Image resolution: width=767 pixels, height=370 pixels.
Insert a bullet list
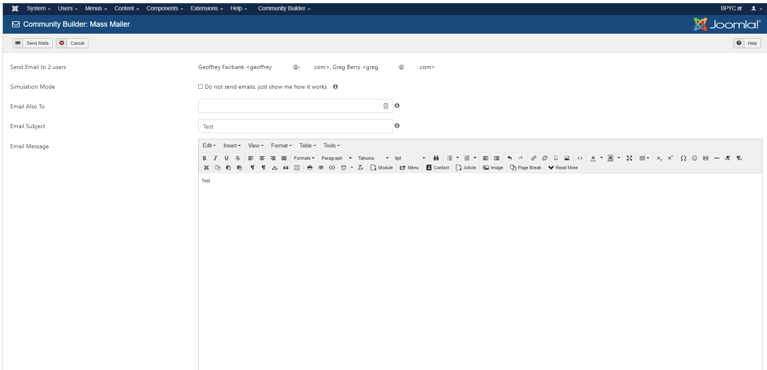tap(450, 158)
